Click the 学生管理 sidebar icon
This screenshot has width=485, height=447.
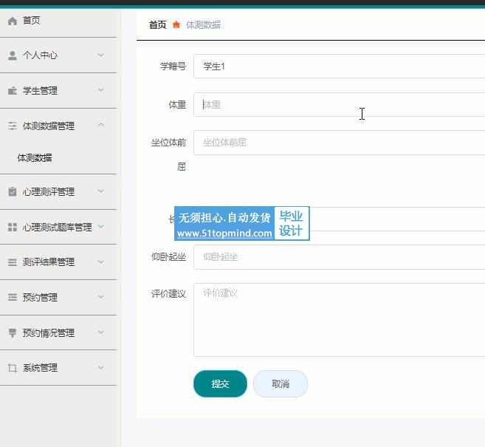pyautogui.click(x=12, y=91)
